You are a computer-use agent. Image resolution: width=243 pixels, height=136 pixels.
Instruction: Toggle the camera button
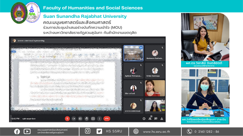[74, 119]
